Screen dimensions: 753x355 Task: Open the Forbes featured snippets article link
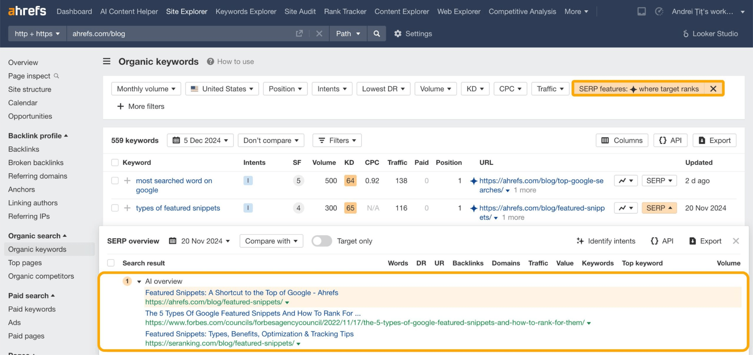click(x=253, y=313)
